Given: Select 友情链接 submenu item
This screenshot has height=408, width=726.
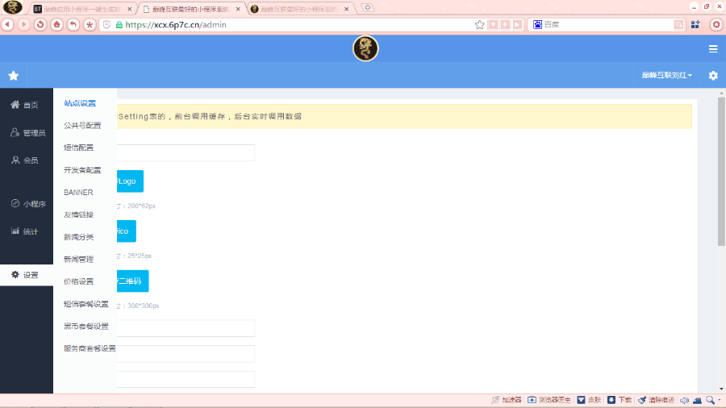Looking at the screenshot, I should pyautogui.click(x=79, y=214).
